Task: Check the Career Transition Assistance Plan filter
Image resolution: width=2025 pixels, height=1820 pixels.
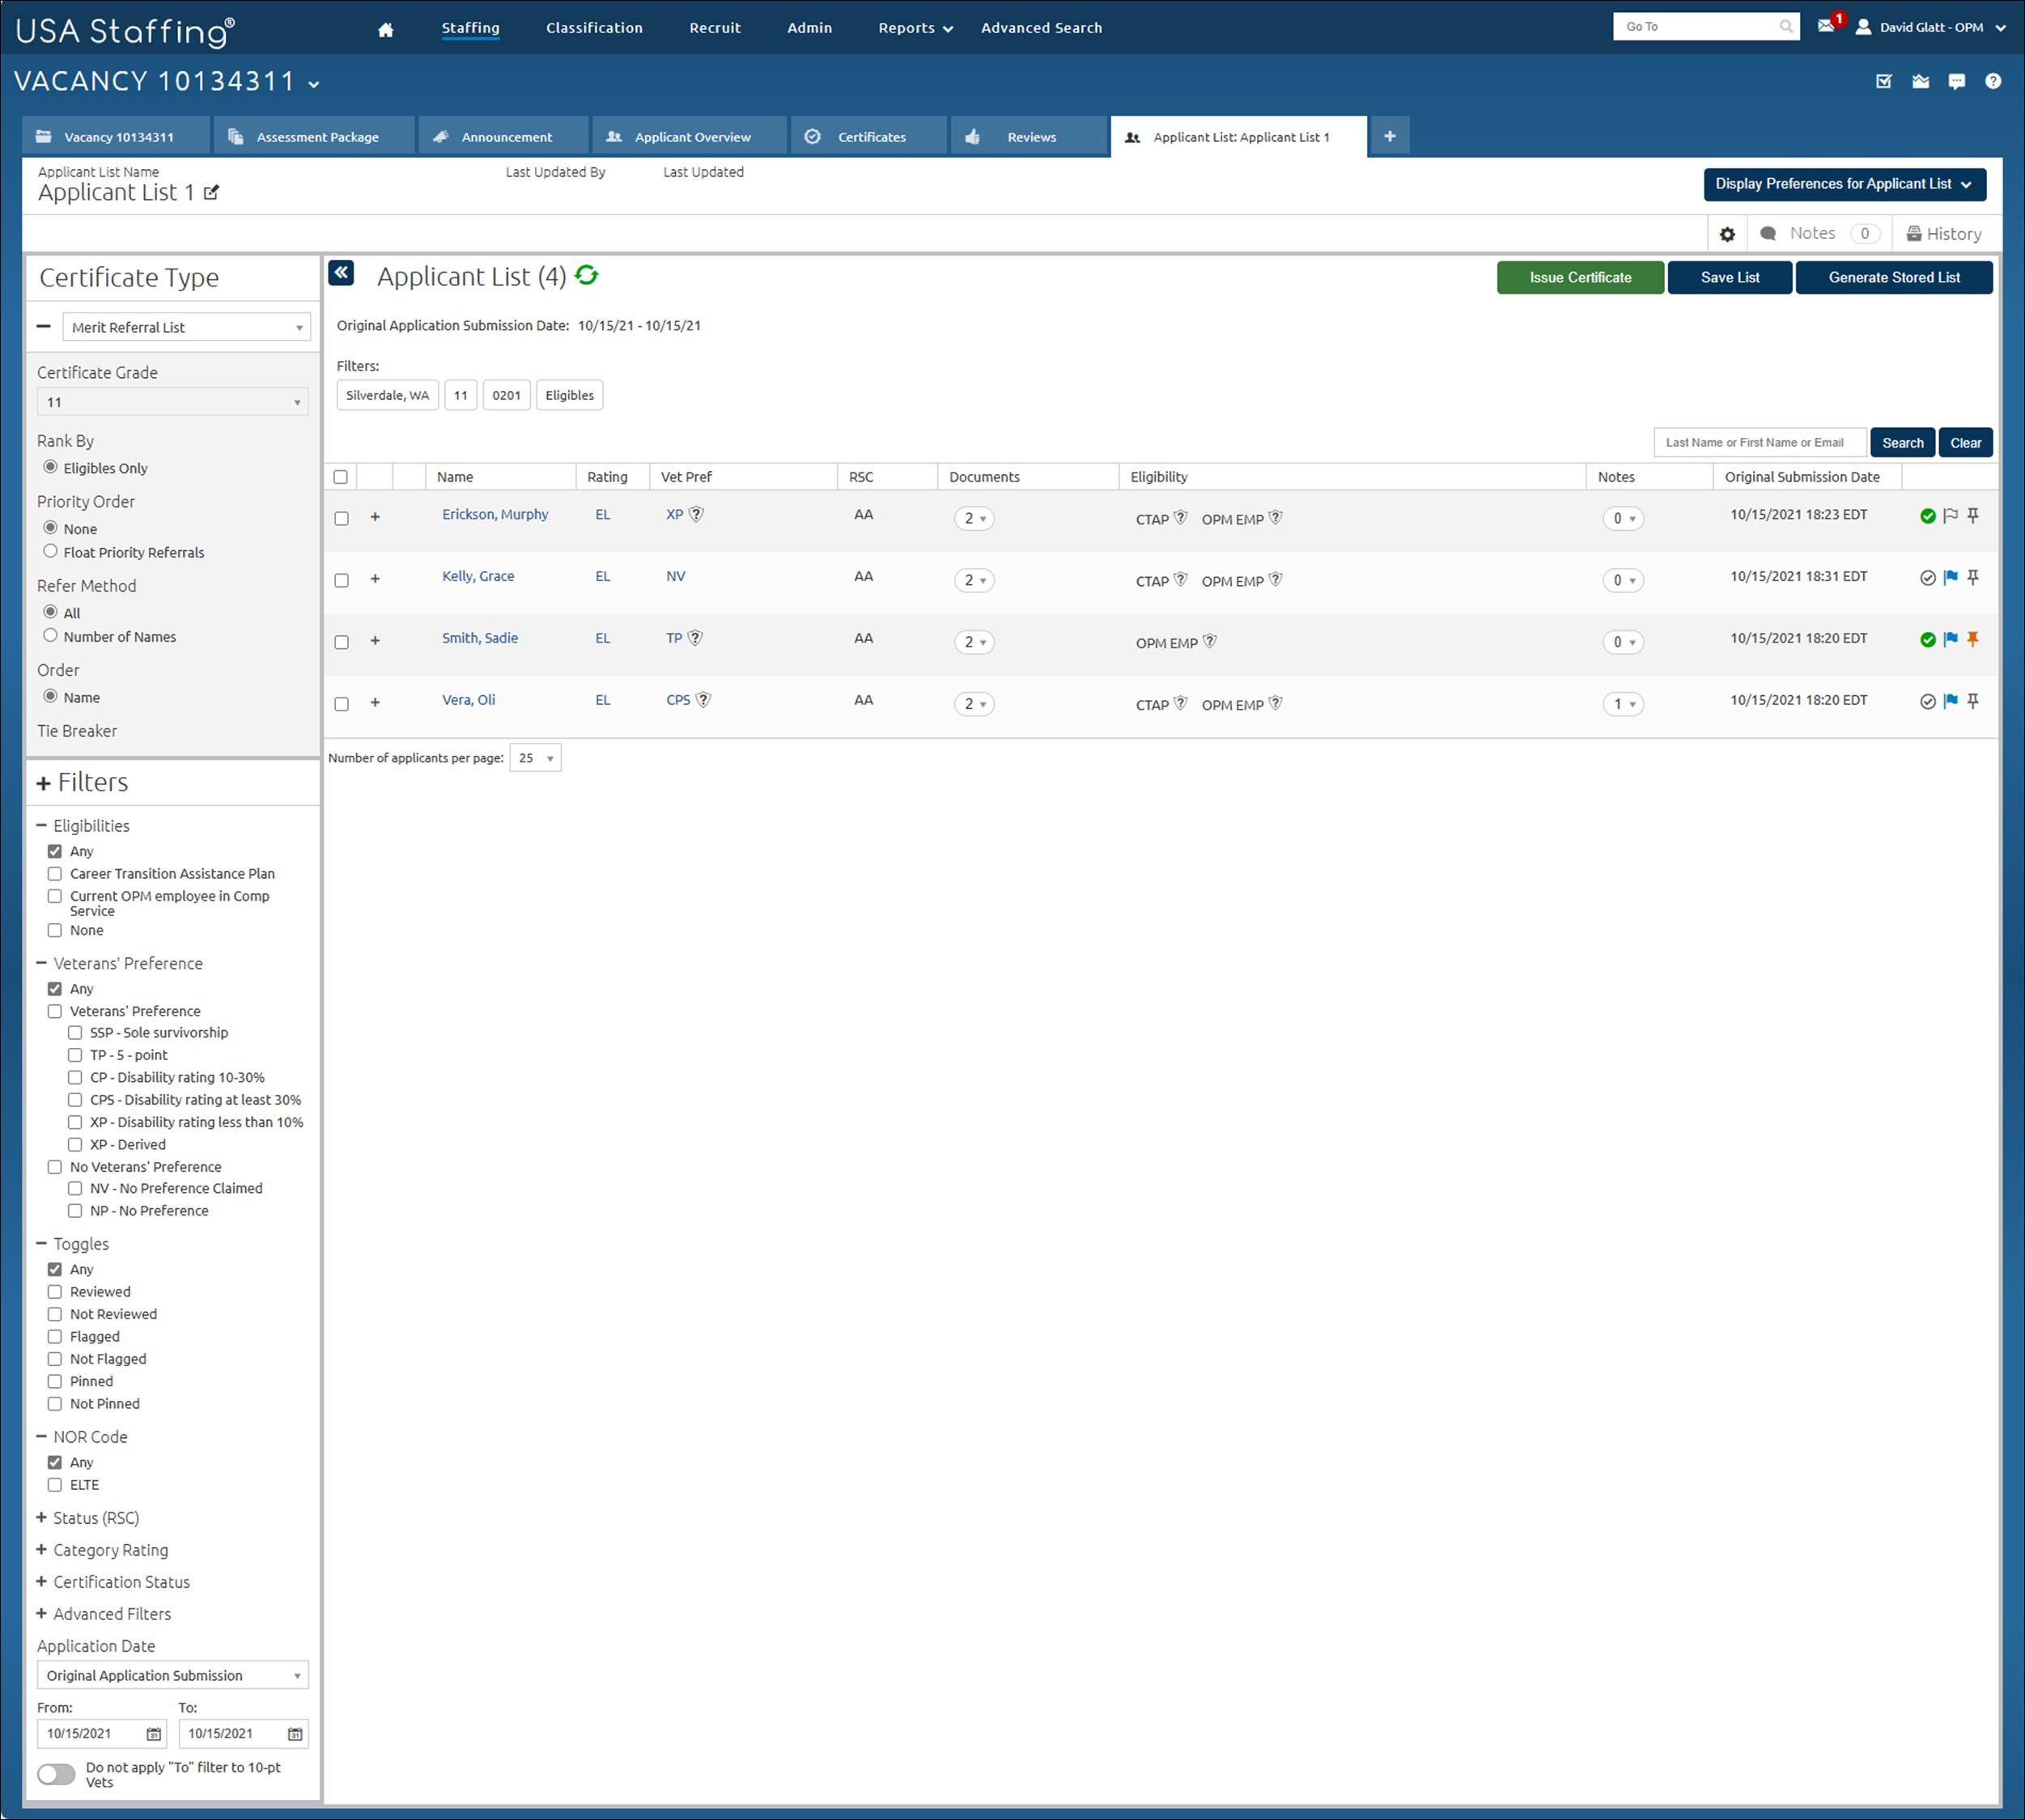Action: pos(55,873)
